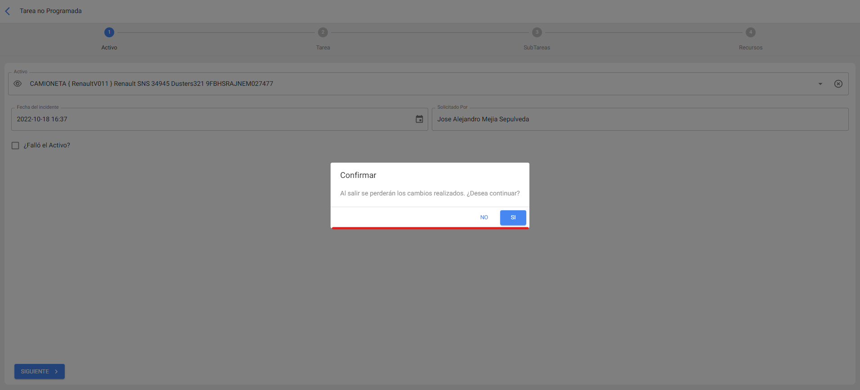
Task: Click the eye icon in the Activo field
Action: click(x=18, y=84)
